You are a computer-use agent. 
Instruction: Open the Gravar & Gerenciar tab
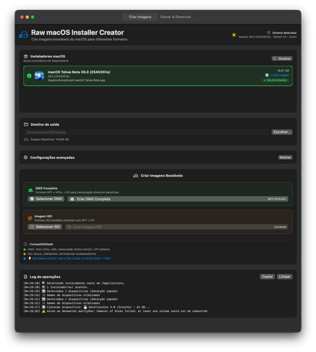(x=175, y=17)
